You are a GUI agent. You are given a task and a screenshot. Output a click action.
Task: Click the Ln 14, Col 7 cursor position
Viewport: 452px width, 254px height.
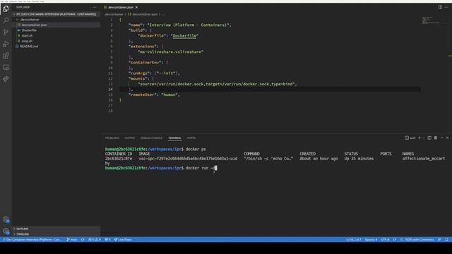(353, 240)
